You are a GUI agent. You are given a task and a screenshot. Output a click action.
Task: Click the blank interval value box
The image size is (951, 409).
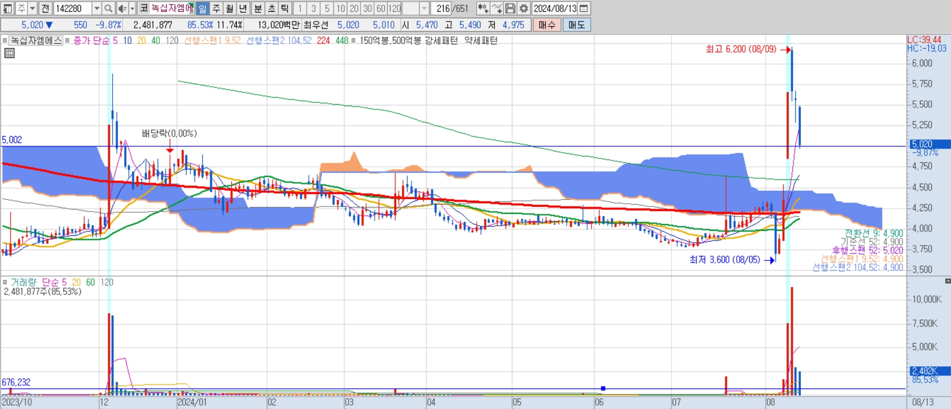(x=411, y=9)
